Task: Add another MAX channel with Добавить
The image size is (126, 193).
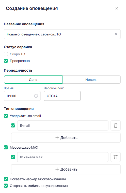Action: click(x=66, y=169)
